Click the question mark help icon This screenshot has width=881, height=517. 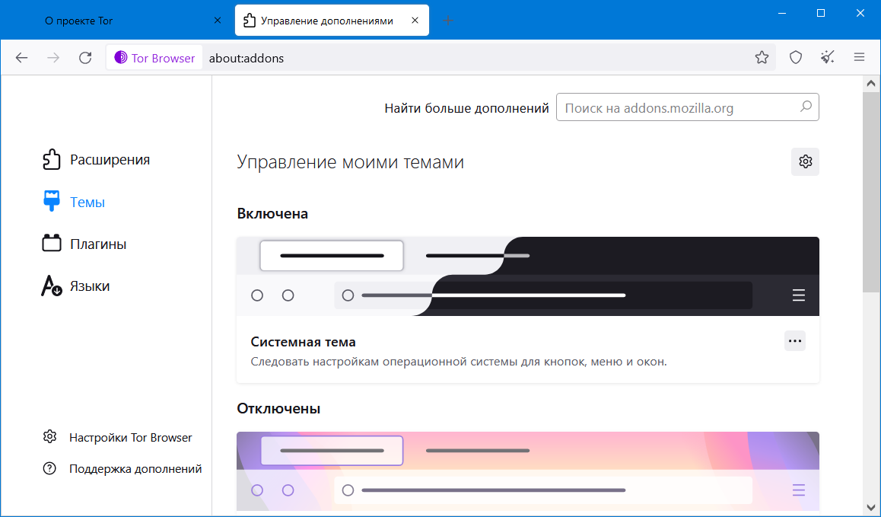[x=49, y=468]
